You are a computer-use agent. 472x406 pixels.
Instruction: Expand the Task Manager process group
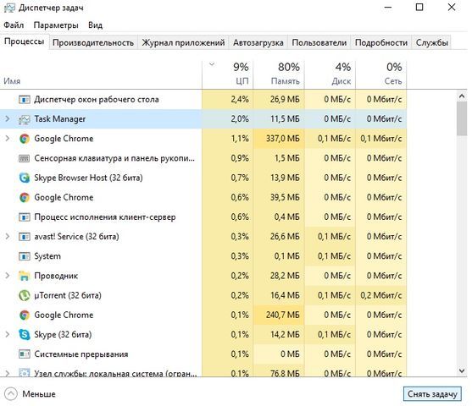pos(8,119)
